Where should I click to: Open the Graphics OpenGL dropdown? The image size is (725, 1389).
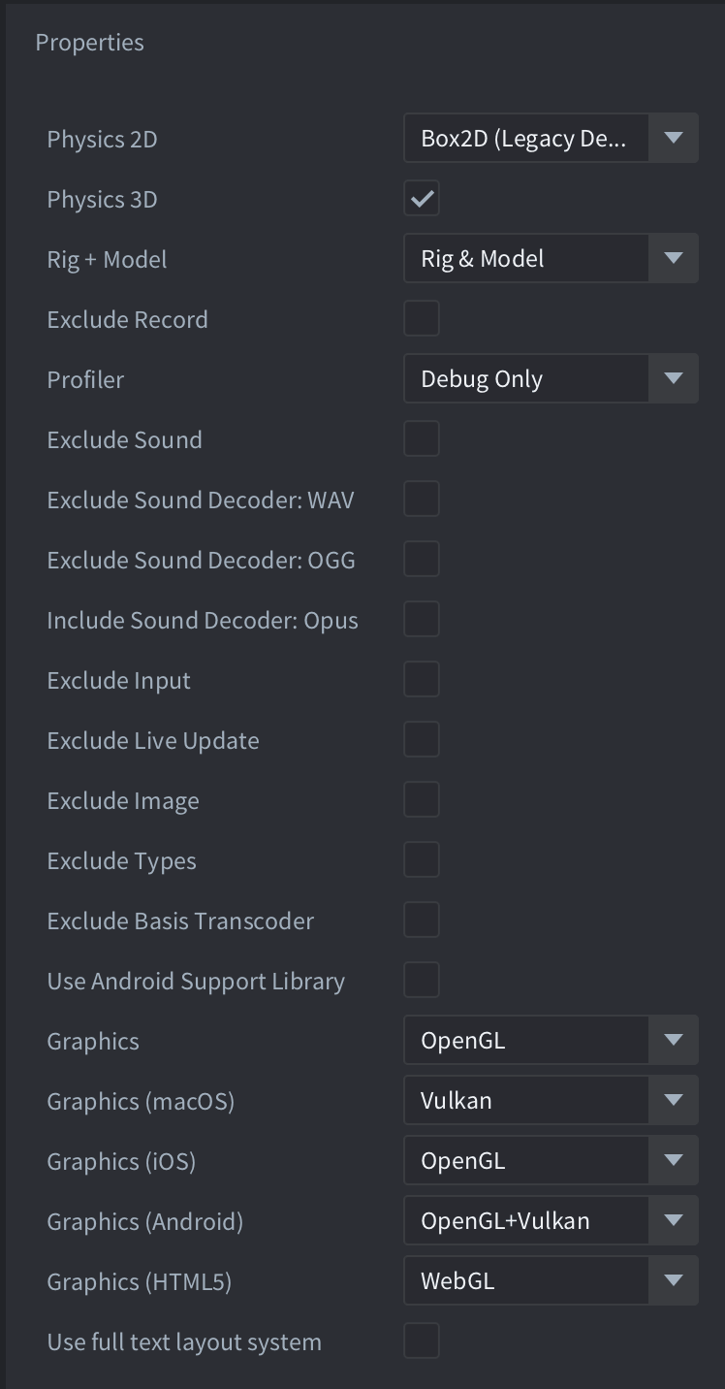tap(551, 1040)
